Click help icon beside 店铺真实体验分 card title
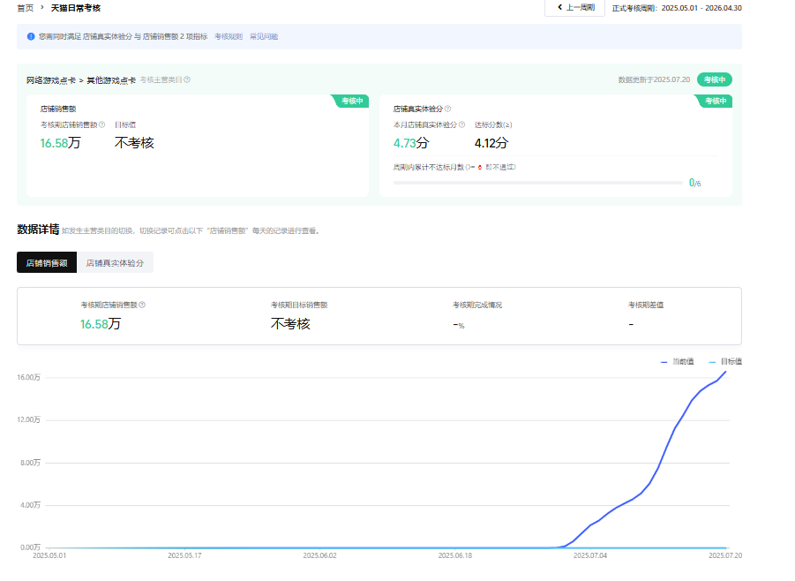Image resolution: width=795 pixels, height=581 pixels. [447, 109]
